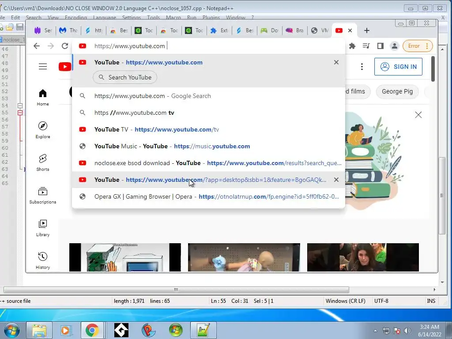The height and width of the screenshot is (339, 452).
Task: Click Windows (CR LF) in status bar
Action: pyautogui.click(x=345, y=301)
